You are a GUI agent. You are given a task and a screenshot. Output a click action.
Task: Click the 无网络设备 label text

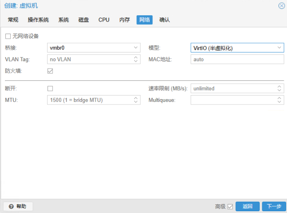[26, 36]
